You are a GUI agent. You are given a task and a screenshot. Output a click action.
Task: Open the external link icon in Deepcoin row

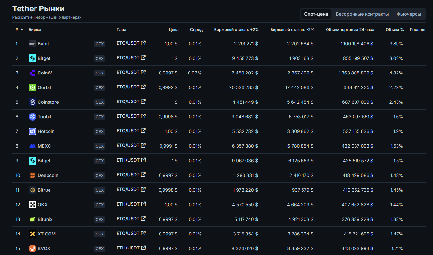(143, 175)
